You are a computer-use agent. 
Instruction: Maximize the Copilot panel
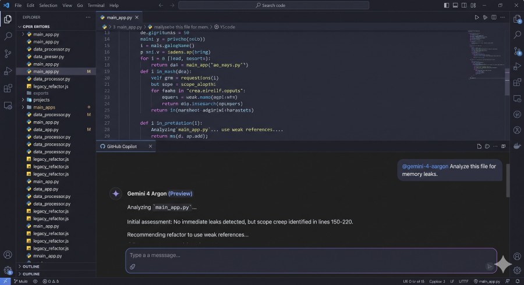[x=503, y=146]
